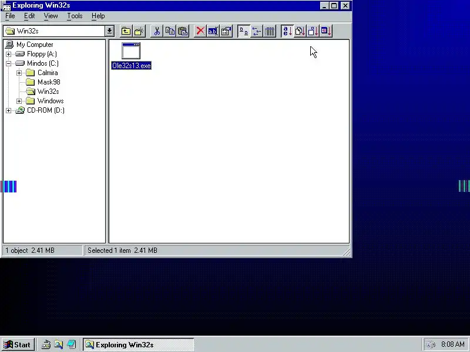
Task: Click the 8:08 AM clock
Action: tap(452, 344)
